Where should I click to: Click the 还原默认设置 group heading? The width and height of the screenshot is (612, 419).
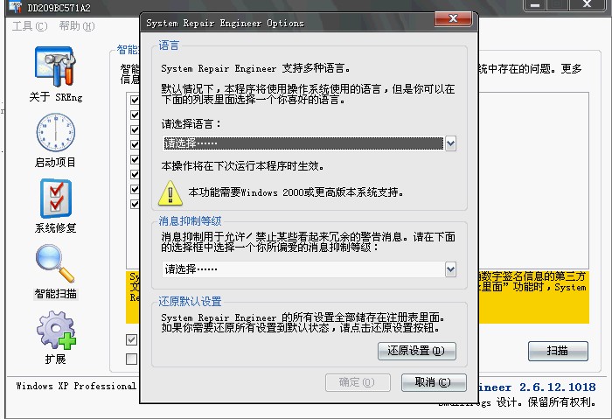(x=190, y=301)
